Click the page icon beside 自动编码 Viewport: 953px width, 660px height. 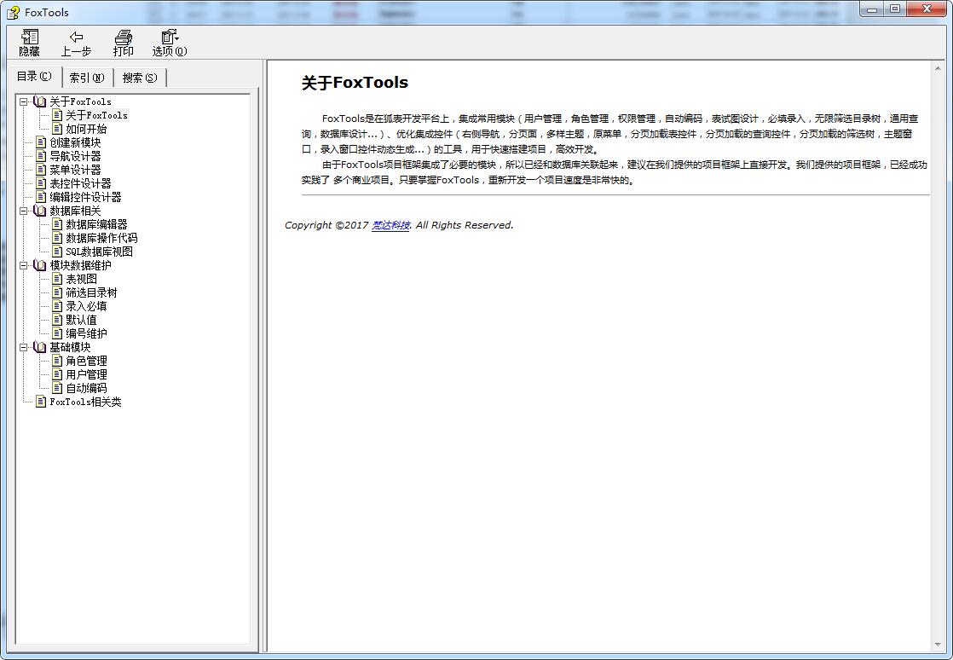coord(57,388)
